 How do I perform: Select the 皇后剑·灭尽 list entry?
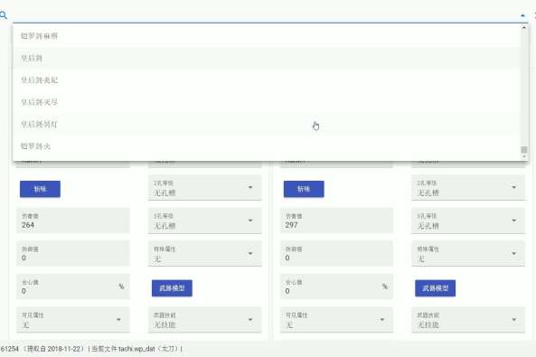(x=267, y=102)
